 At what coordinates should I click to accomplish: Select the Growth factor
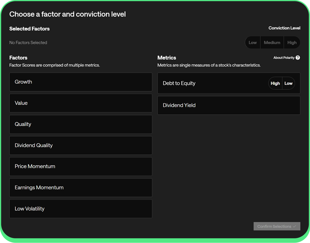tap(81, 82)
